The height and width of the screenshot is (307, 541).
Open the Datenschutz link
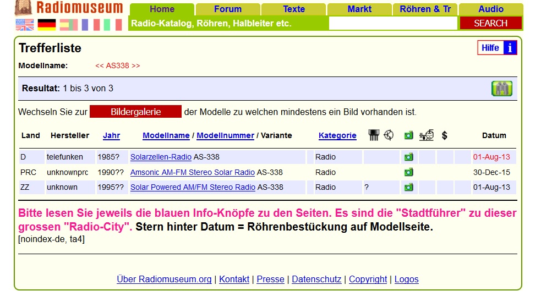click(x=316, y=279)
